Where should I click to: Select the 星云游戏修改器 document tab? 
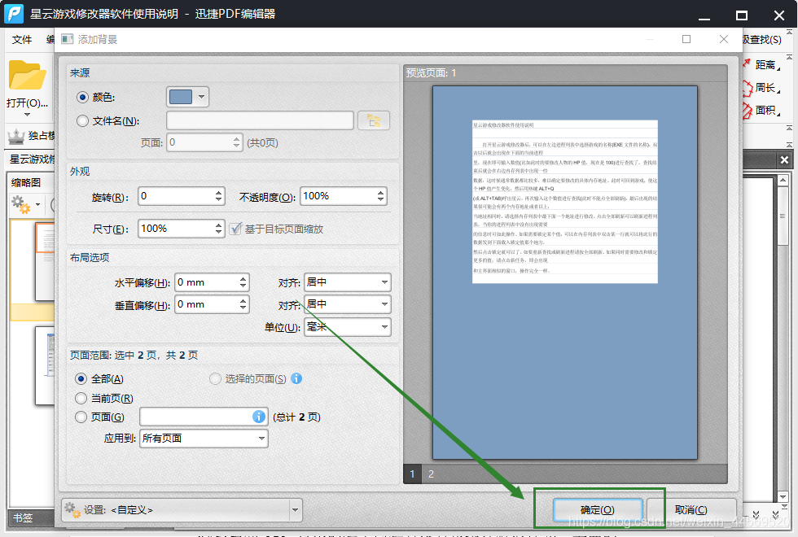[x=32, y=159]
